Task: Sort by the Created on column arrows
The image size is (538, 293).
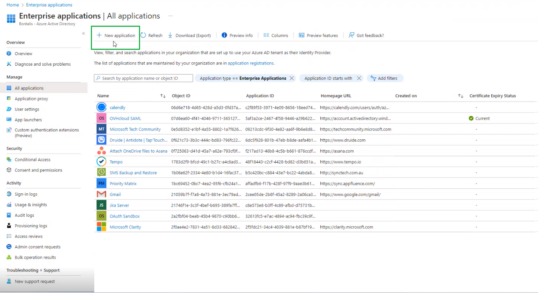Action: [461, 96]
